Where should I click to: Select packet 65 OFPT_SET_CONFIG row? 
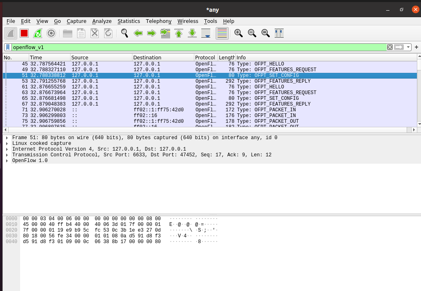[210, 98]
